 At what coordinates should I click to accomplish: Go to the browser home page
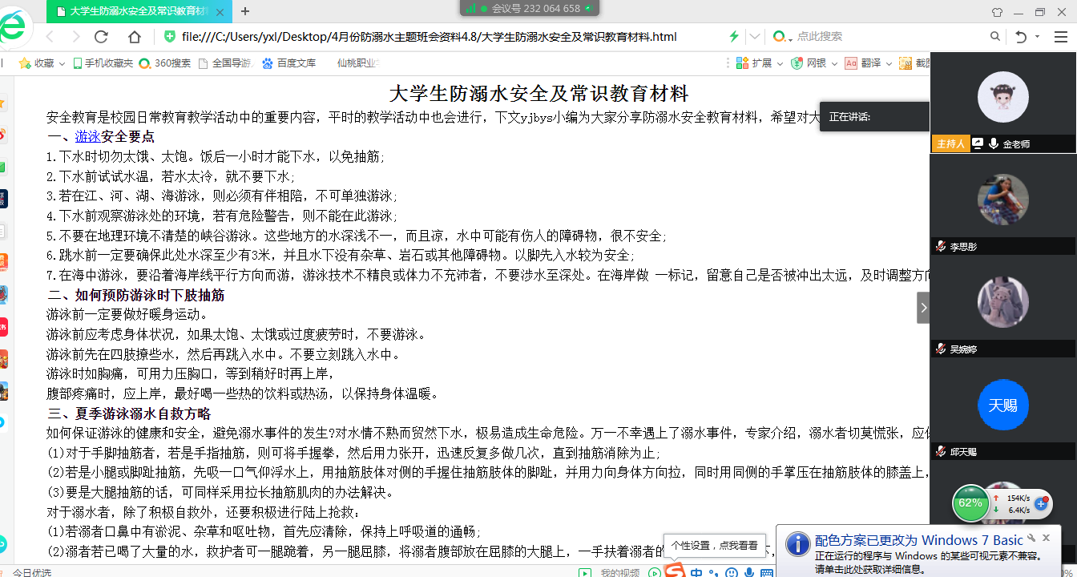[135, 37]
